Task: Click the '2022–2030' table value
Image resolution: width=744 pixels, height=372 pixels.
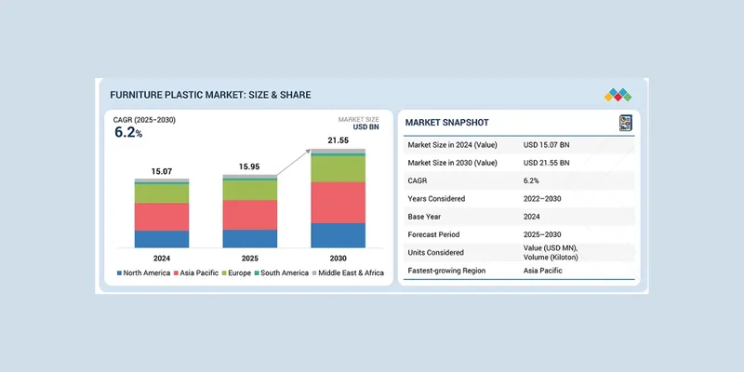Action: click(542, 199)
